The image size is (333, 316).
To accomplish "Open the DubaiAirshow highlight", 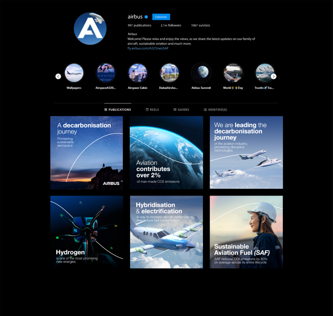I will (x=169, y=73).
